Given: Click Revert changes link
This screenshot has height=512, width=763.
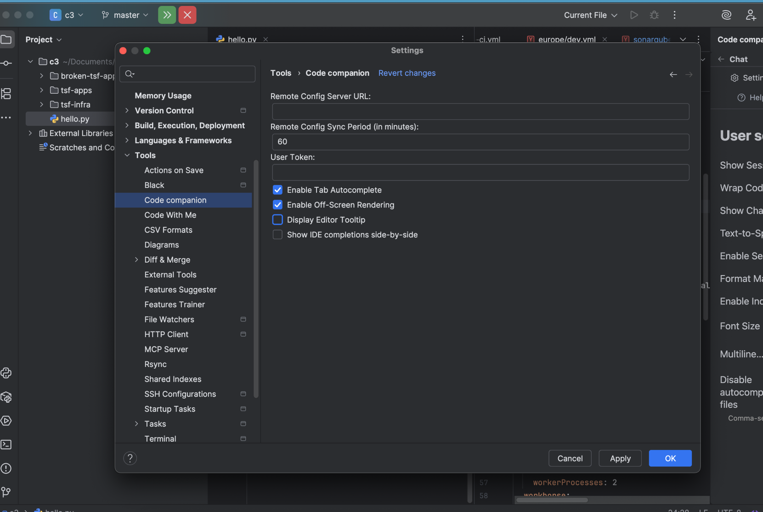Looking at the screenshot, I should pyautogui.click(x=407, y=73).
